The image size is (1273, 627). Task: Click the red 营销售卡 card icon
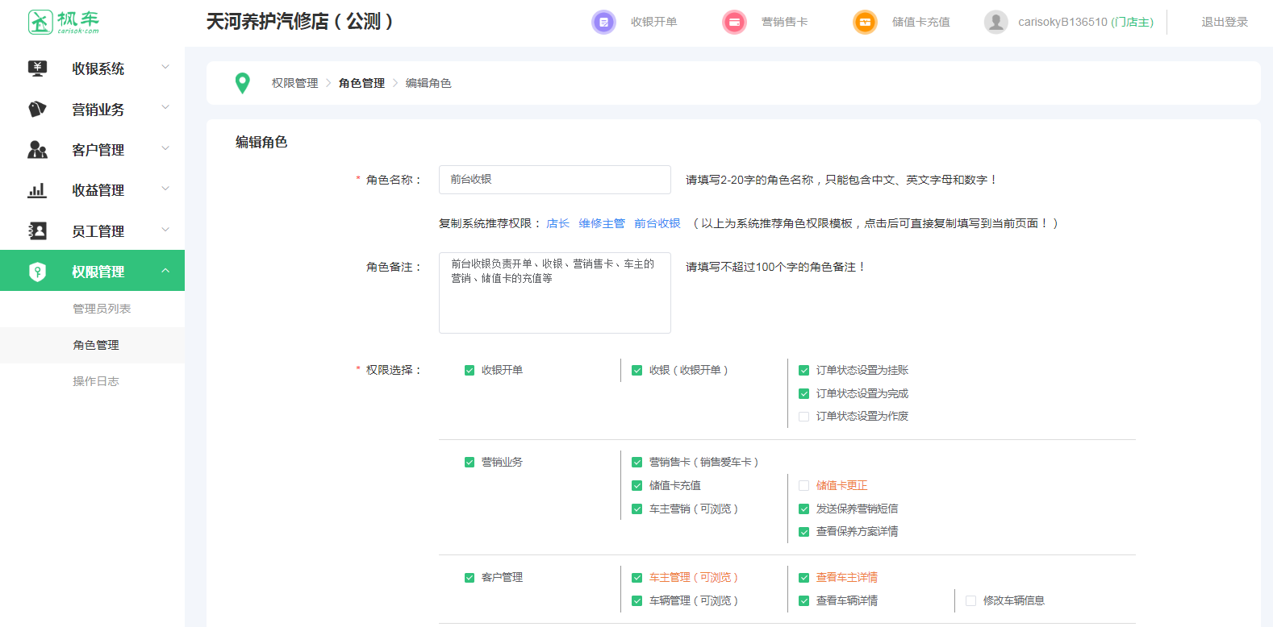point(734,22)
